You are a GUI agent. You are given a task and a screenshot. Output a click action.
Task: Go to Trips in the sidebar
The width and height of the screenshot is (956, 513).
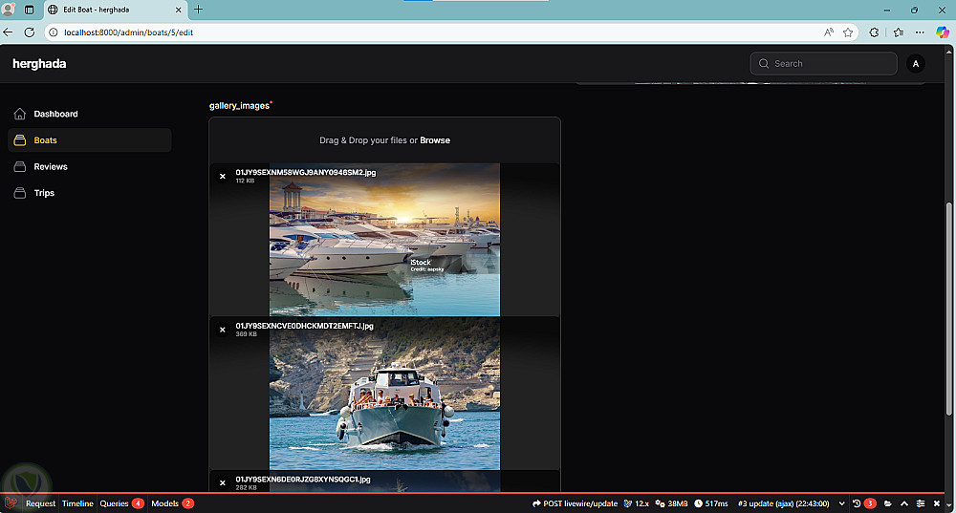coord(44,193)
